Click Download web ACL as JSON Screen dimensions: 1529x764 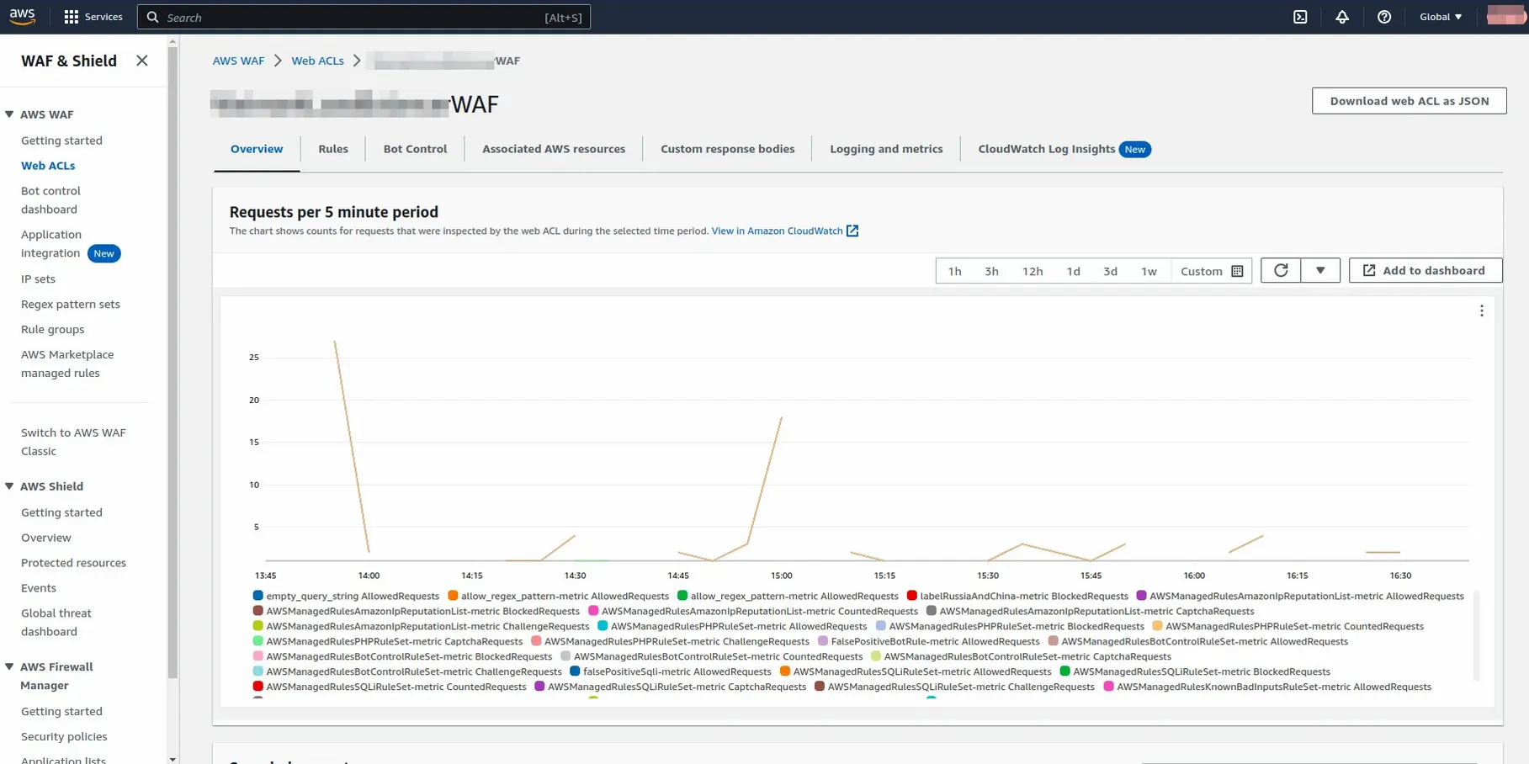tap(1409, 100)
